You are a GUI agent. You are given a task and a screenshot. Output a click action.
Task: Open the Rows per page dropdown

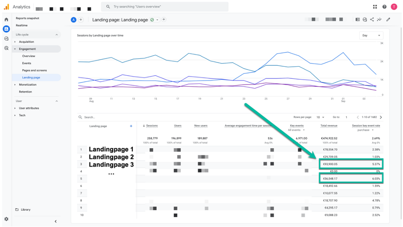(320, 117)
